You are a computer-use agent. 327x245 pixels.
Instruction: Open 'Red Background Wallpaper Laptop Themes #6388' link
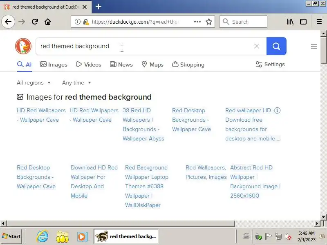coord(147,186)
